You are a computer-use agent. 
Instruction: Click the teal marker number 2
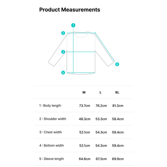pos(63,33)
